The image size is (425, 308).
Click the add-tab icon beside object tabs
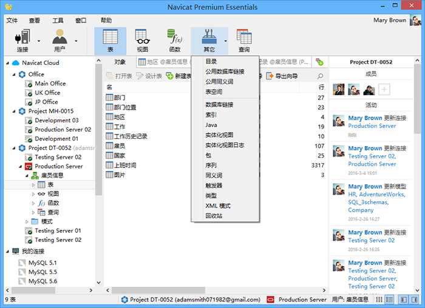[x=319, y=62]
